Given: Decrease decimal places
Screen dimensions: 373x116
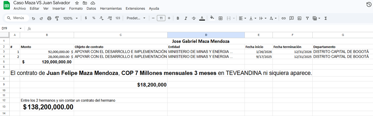Looking at the screenshot, I should pyautogui.click(x=102, y=18).
